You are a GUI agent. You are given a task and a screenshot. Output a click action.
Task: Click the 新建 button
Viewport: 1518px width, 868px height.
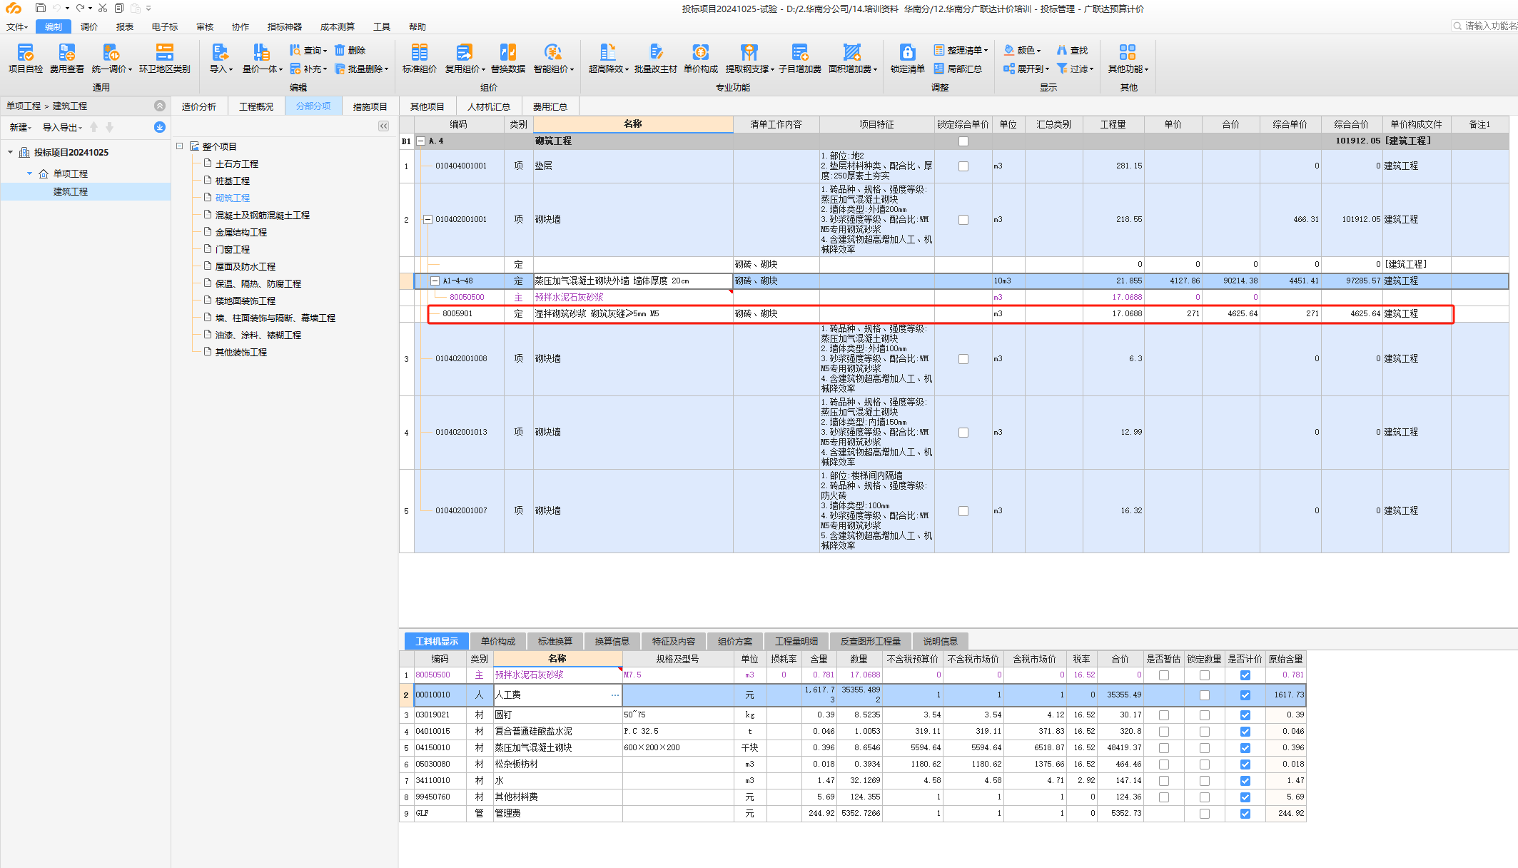coord(19,127)
